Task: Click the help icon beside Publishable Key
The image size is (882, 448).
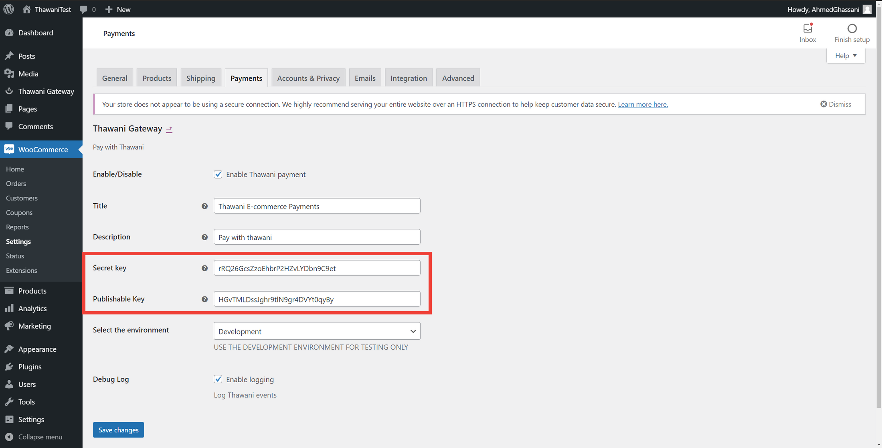Action: click(204, 299)
